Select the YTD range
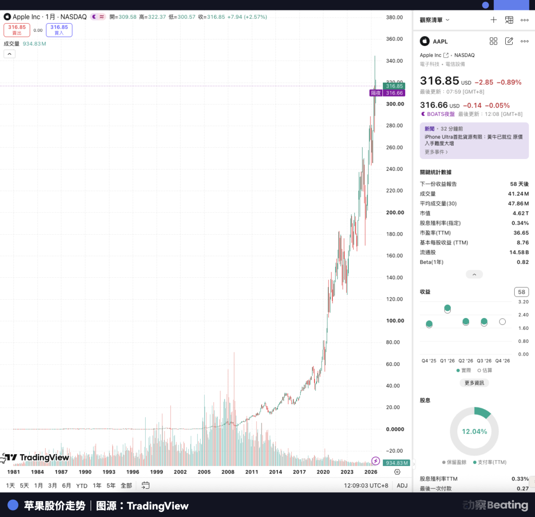 pyautogui.click(x=82, y=486)
